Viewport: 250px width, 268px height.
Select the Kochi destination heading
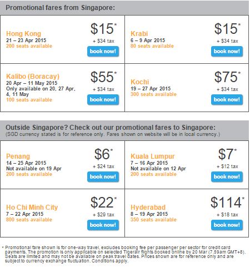139,82
